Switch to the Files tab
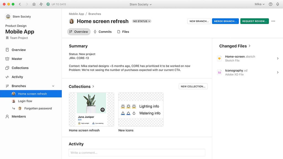The height and width of the screenshot is (159, 283). point(123,32)
